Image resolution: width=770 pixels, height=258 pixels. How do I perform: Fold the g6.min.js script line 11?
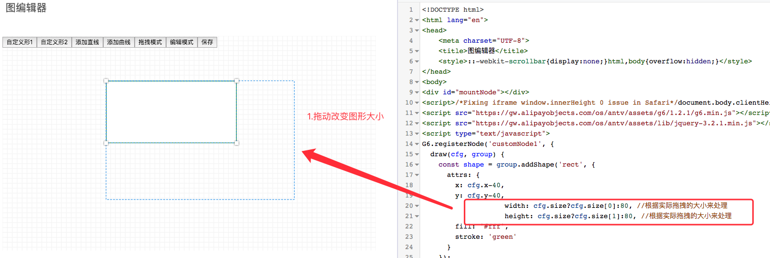[416, 113]
